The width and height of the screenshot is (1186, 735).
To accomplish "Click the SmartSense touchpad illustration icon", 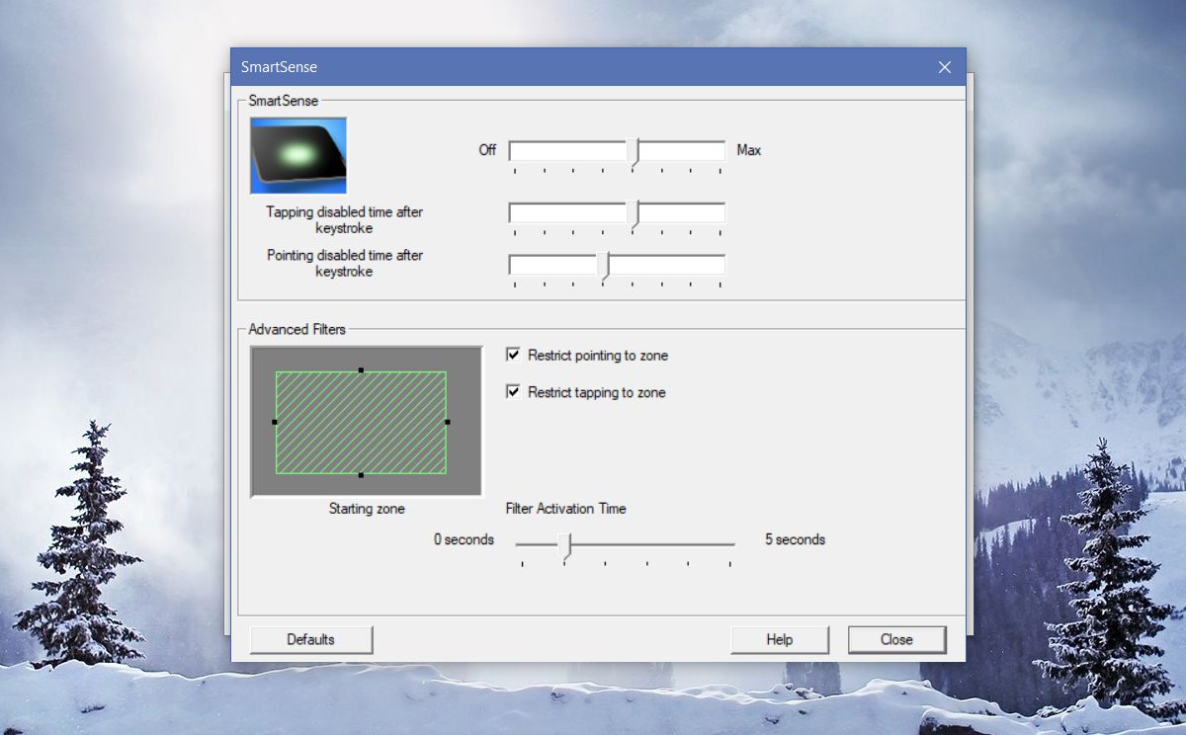I will point(298,155).
